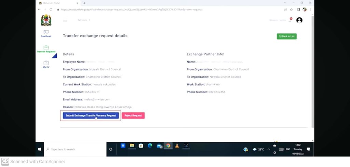The height and width of the screenshot is (167, 350).
Task: Open the My CV sidebar section
Action: [46, 64]
